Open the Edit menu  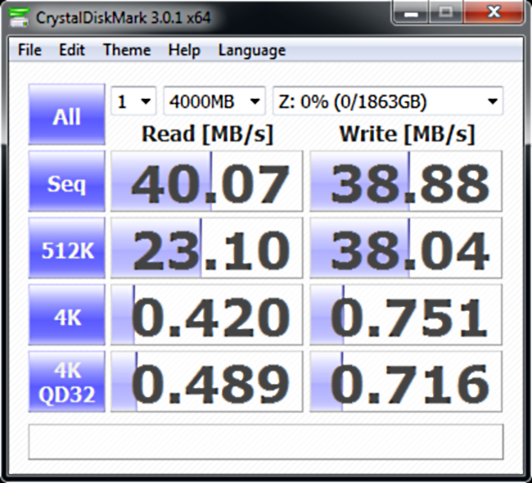tap(71, 50)
